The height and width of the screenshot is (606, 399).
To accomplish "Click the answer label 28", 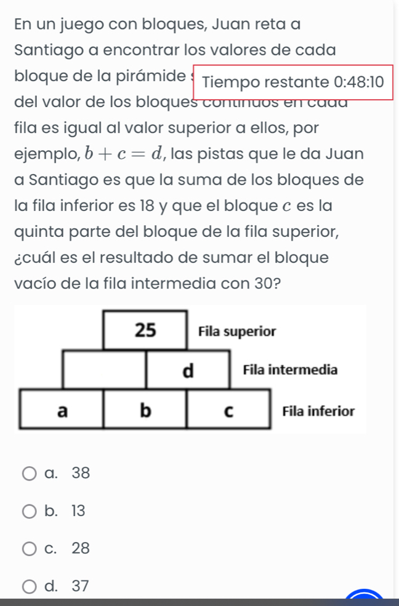I will pyautogui.click(x=81, y=548).
